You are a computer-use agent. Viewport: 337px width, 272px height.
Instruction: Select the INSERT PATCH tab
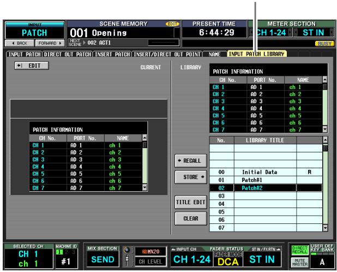(x=112, y=54)
